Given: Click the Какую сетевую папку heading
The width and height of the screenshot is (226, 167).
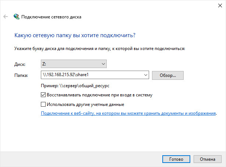Looking at the screenshot, I should click(75, 35).
